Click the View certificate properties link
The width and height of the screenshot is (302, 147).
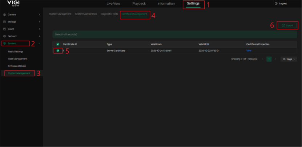pyautogui.click(x=249, y=51)
